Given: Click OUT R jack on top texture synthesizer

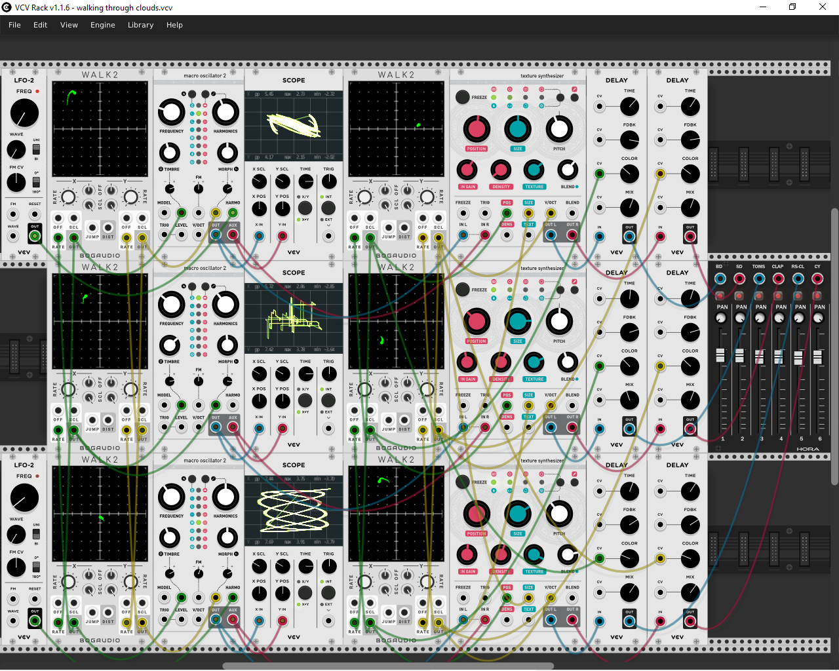Looking at the screenshot, I should coord(572,235).
